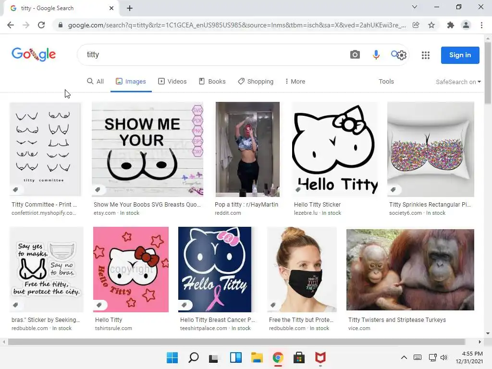The height and width of the screenshot is (369, 492).
Task: Click the confettiriot.myshopify.co source text
Action: [44, 213]
